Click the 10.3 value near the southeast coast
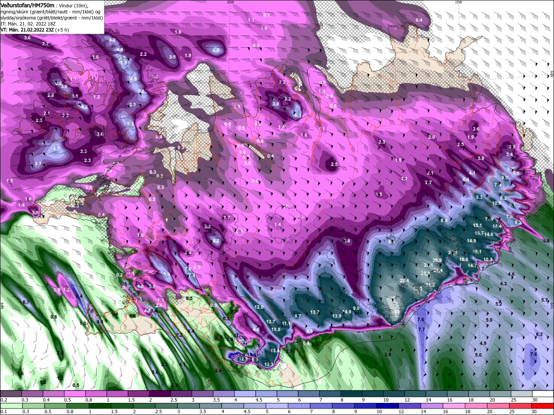Image resolution: width=554 pixels, height=415 pixels. click(x=488, y=259)
